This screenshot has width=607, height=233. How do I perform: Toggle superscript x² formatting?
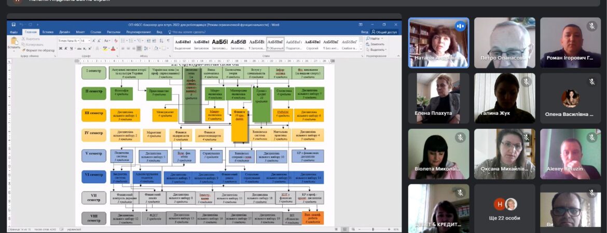click(90, 48)
